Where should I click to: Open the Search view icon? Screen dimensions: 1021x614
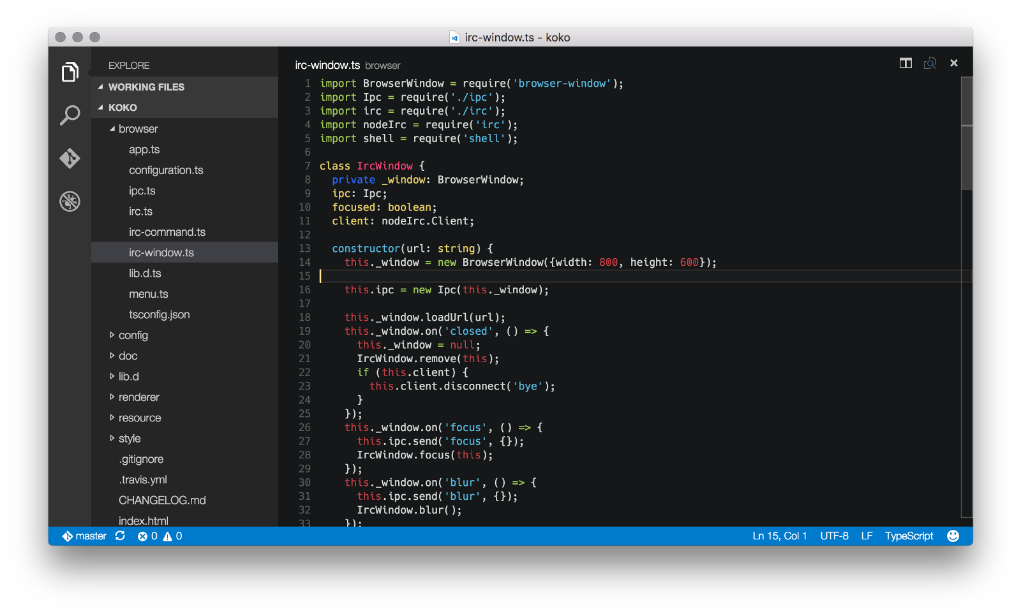pyautogui.click(x=70, y=115)
